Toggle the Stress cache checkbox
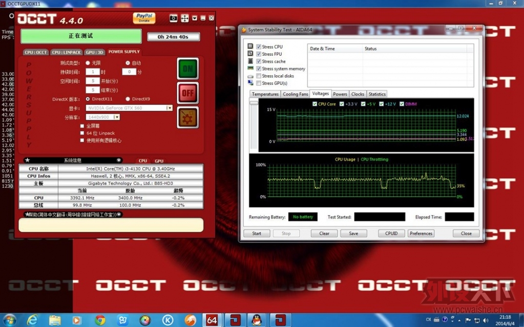Image resolution: width=524 pixels, height=327 pixels. tap(259, 61)
